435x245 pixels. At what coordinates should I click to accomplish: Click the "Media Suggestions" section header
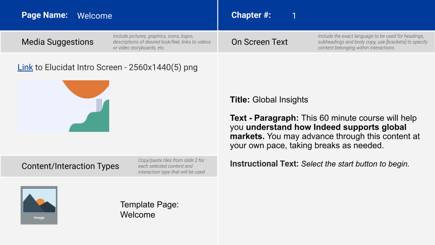point(58,42)
